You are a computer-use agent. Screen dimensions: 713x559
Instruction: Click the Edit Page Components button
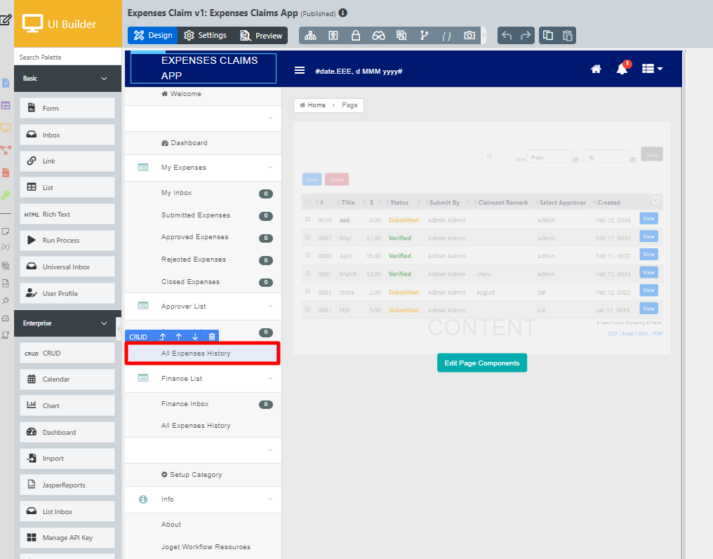click(x=481, y=363)
